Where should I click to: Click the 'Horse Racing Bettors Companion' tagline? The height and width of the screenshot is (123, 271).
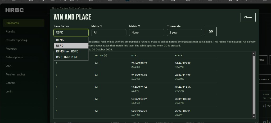[x=72, y=8]
